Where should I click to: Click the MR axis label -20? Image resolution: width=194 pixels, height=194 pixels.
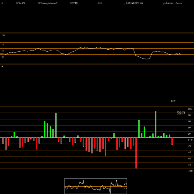[x=189, y=146]
